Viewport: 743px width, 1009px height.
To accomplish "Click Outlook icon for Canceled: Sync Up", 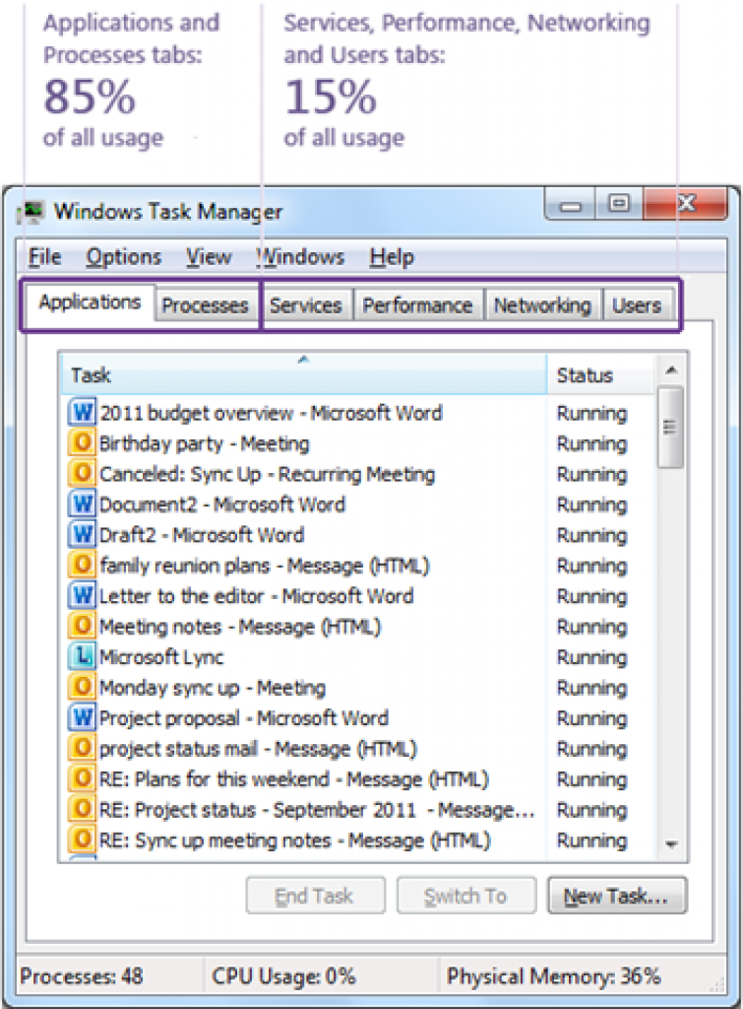I will coord(83,473).
